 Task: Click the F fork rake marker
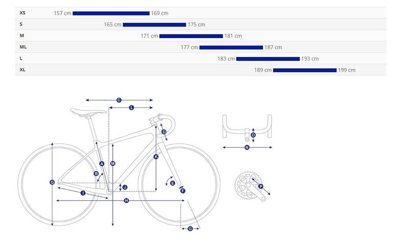point(183,191)
